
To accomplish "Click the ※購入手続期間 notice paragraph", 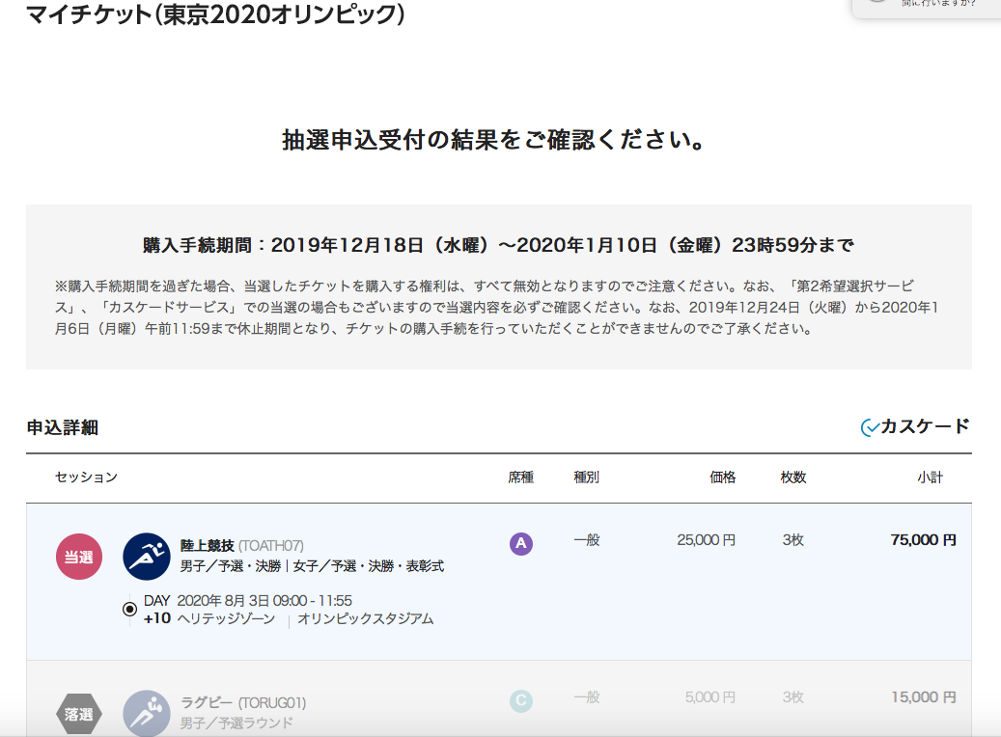I will [x=497, y=308].
